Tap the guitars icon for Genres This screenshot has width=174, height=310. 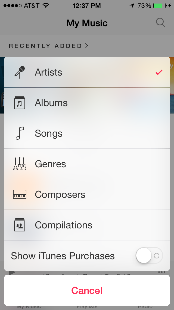(x=20, y=164)
